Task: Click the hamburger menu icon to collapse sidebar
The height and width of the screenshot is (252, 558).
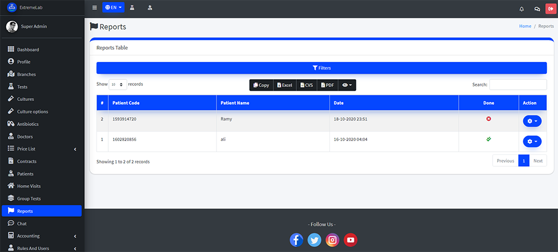Action: [x=94, y=8]
